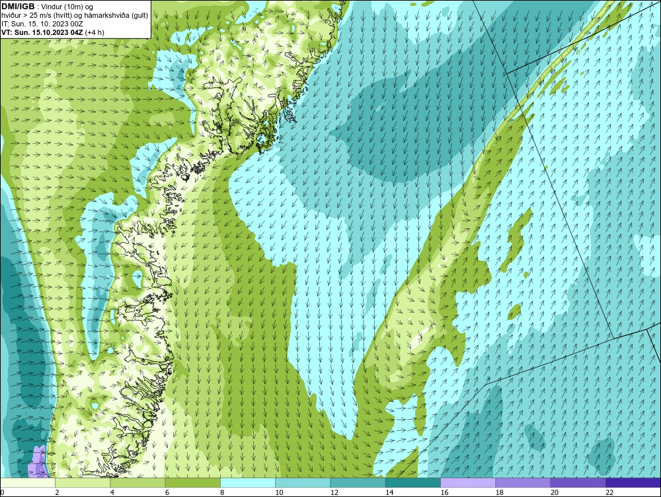Click the 18–20 m/s purple legend swatch
Screen dimensions: 661x497
tap(523, 482)
